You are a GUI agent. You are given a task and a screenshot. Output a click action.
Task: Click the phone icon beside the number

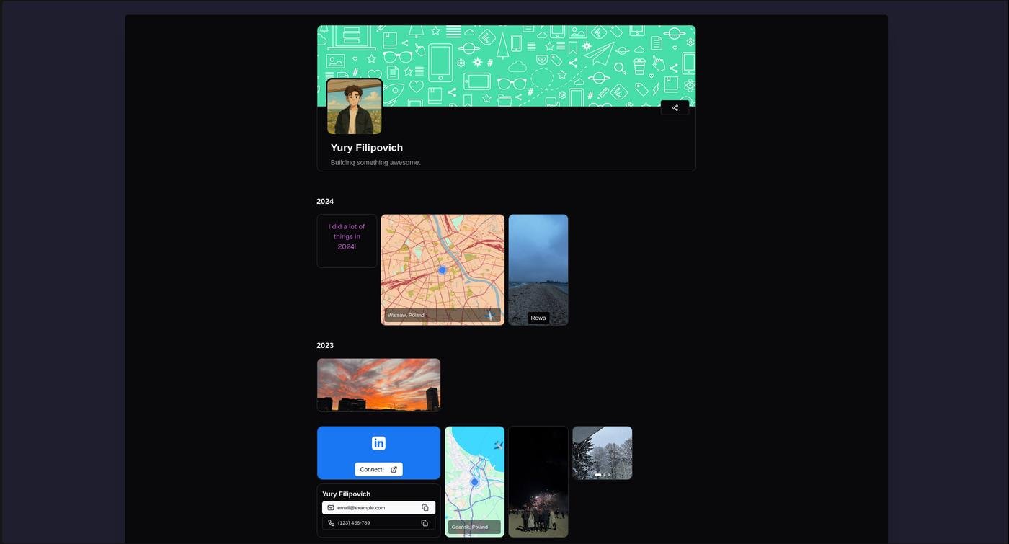point(331,523)
